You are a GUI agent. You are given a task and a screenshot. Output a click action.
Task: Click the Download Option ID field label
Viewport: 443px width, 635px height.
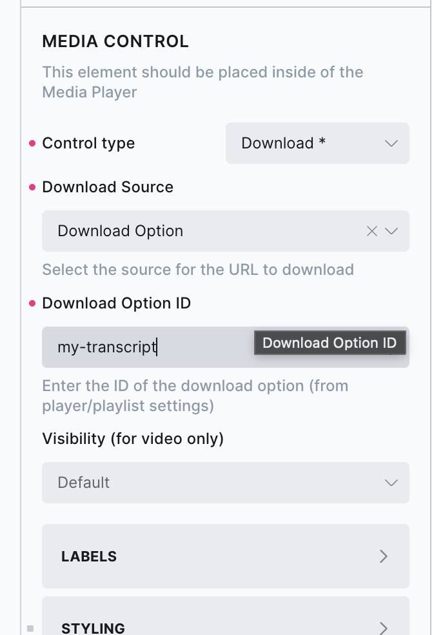click(116, 303)
